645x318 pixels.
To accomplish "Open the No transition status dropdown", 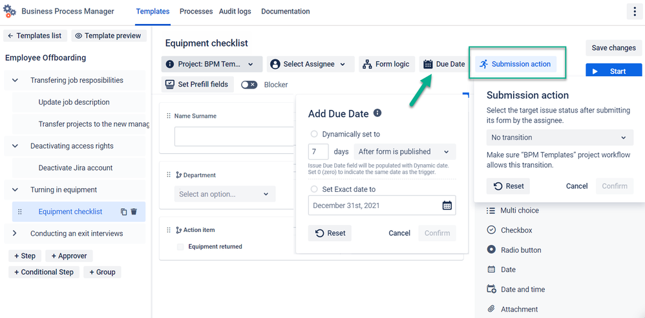I will point(560,138).
